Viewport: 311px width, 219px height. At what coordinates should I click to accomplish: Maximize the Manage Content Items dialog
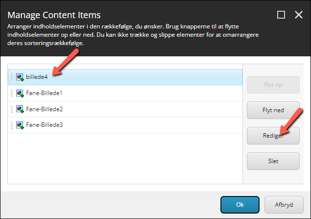[x=281, y=15]
